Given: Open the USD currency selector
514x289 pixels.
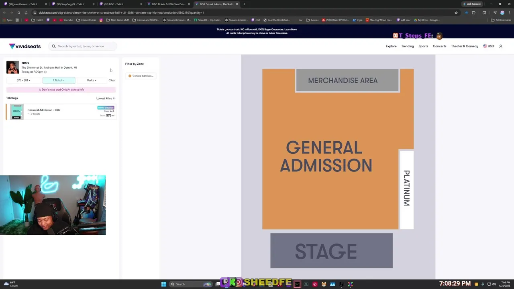Looking at the screenshot, I should (488, 46).
